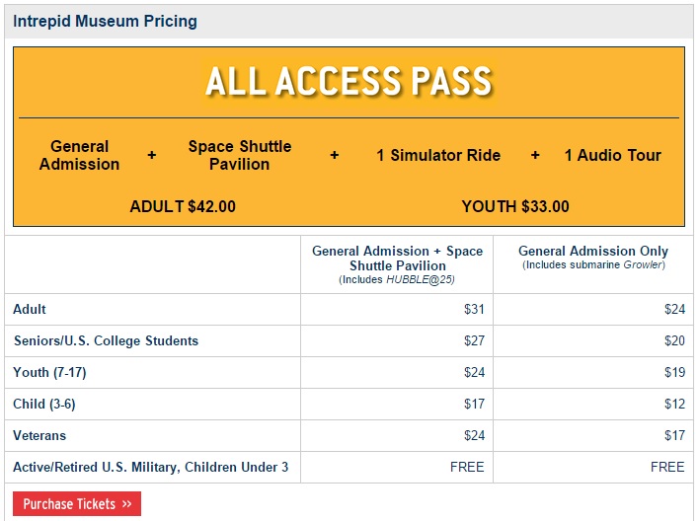Click the Space Shuttle Pavilion banner text

pos(239,155)
